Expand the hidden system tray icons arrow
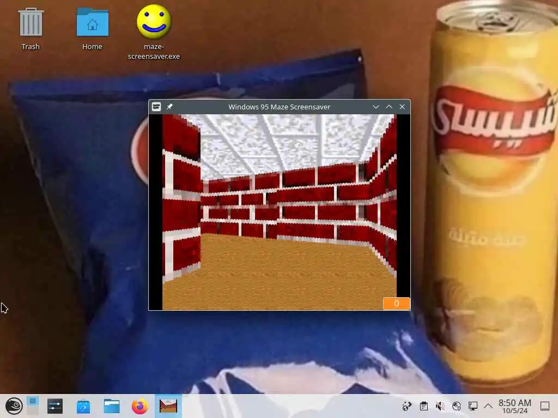Image resolution: width=558 pixels, height=418 pixels. tap(488, 406)
